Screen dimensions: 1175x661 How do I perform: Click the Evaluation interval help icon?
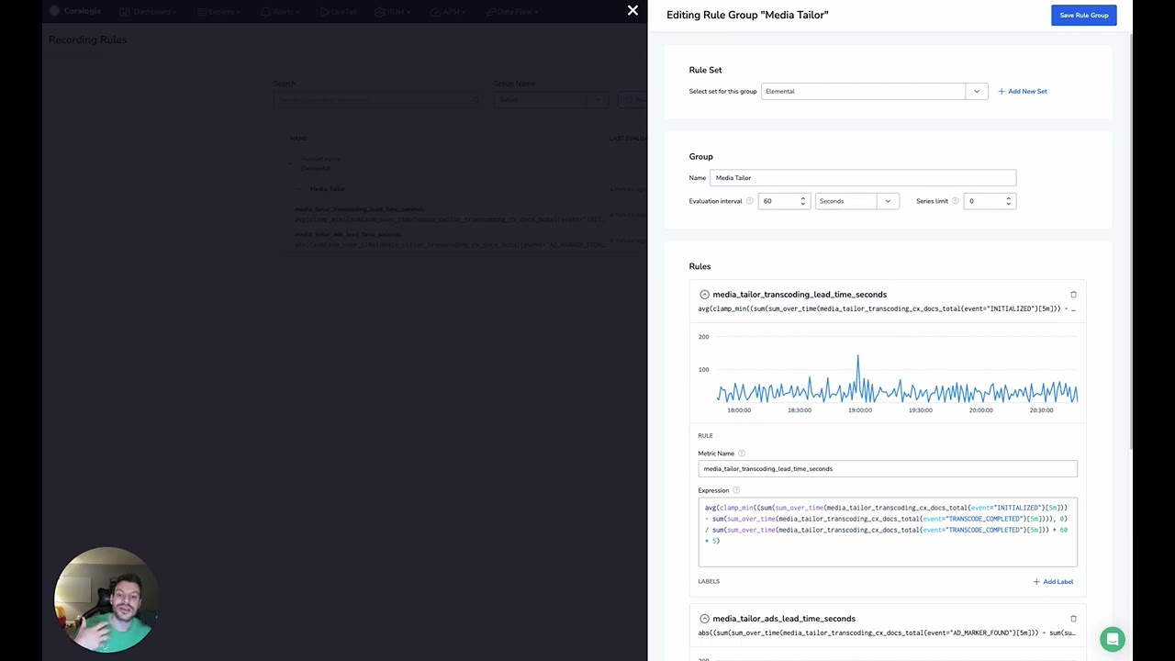749,201
